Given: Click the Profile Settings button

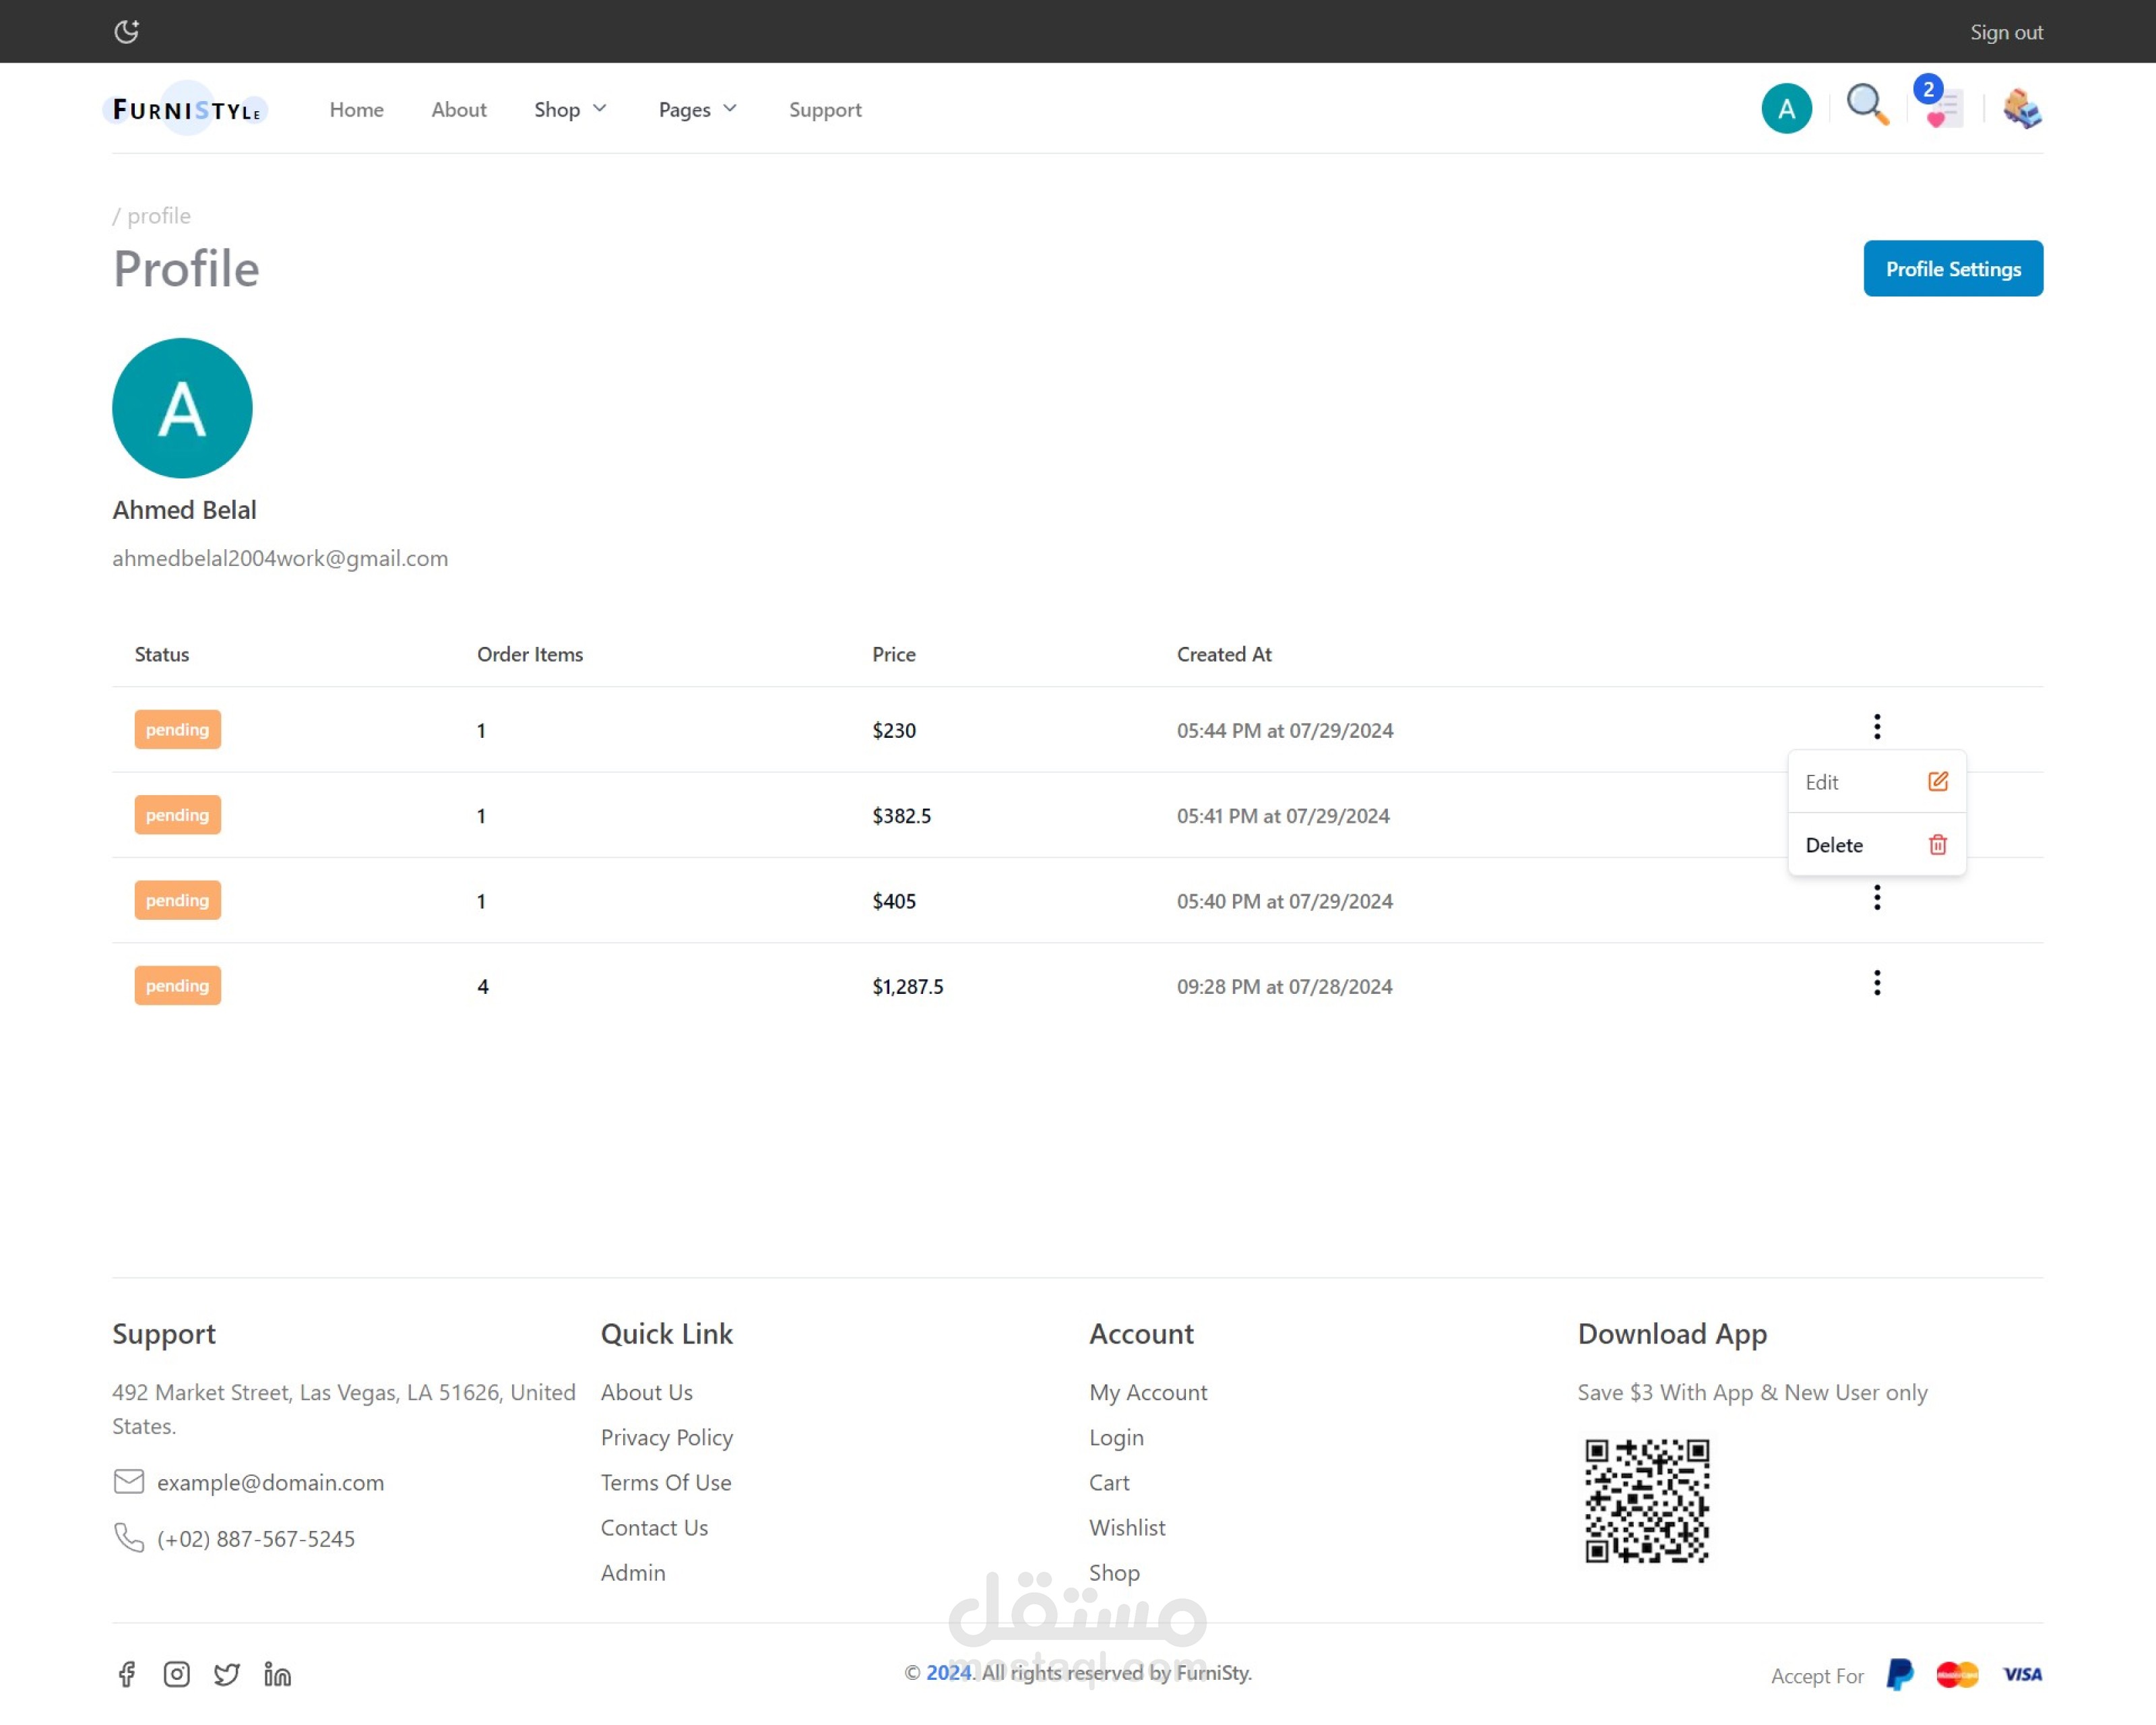Looking at the screenshot, I should coord(1952,269).
